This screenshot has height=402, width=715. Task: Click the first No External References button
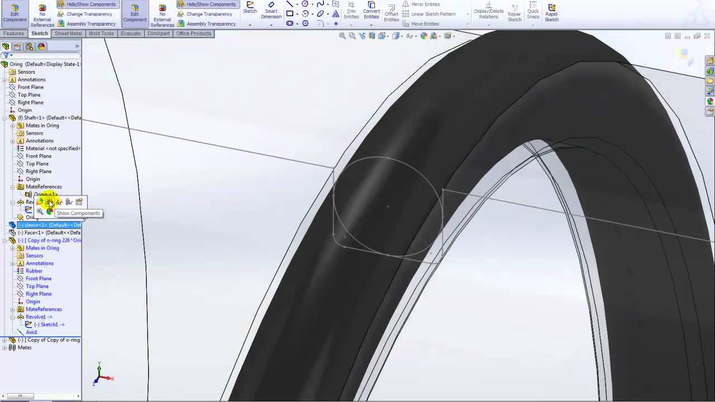coord(42,15)
